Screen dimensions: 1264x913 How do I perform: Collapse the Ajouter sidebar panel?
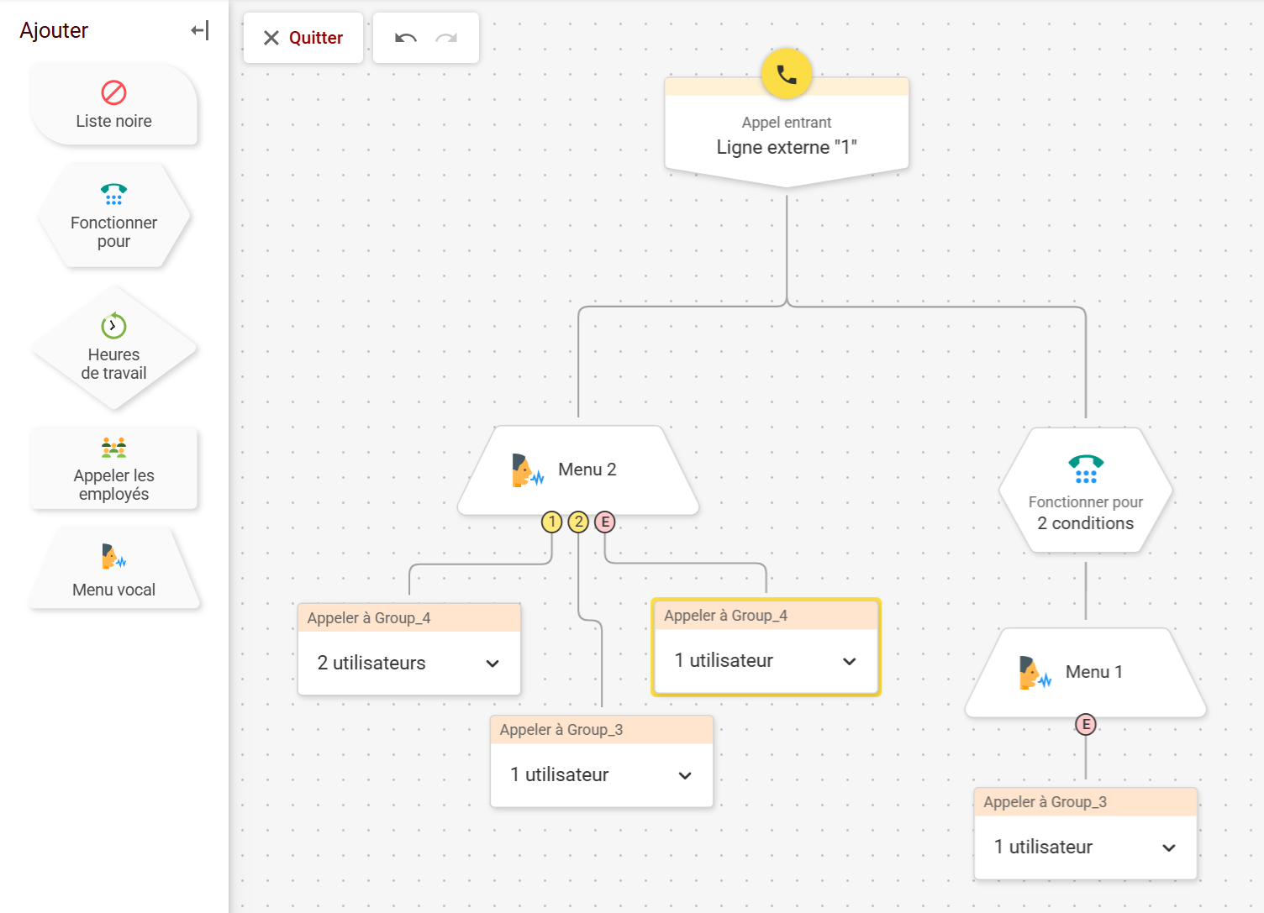[199, 31]
